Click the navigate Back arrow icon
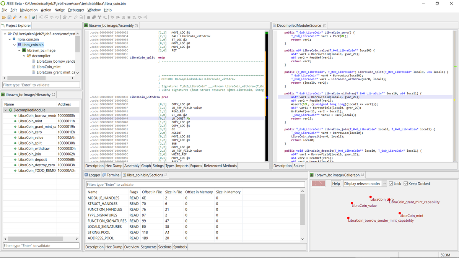This screenshot has width=459, height=258. coord(52,17)
